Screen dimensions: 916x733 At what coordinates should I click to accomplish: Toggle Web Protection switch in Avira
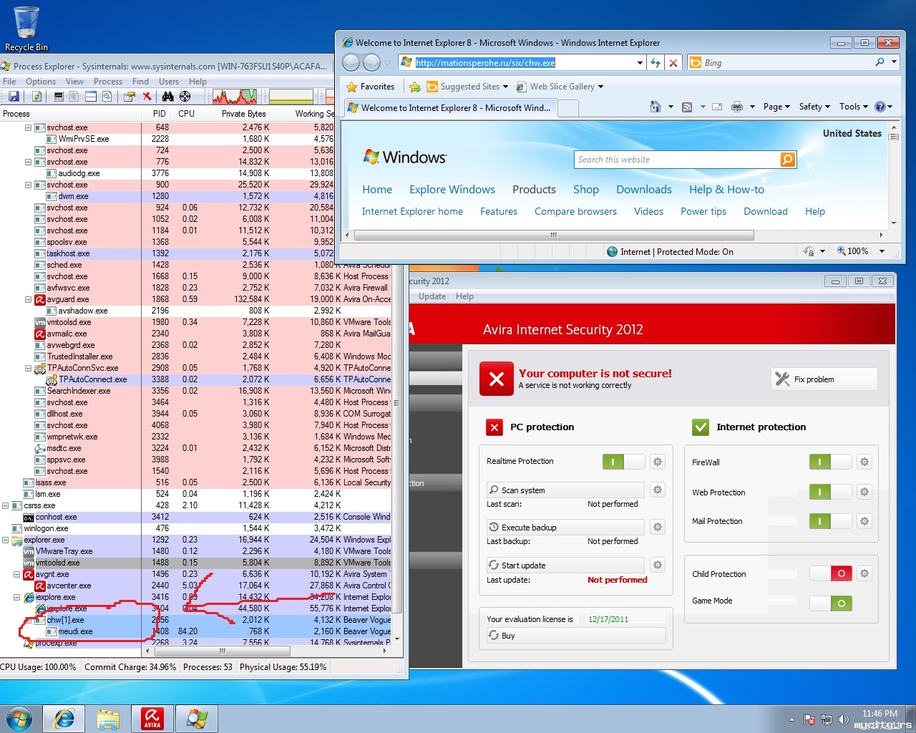point(831,492)
